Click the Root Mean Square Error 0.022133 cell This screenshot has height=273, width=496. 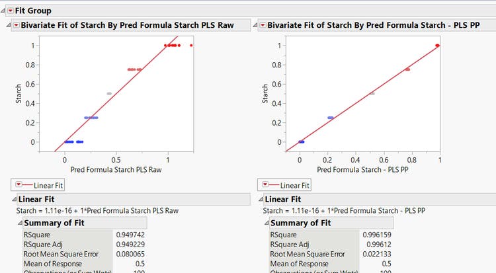click(x=376, y=254)
